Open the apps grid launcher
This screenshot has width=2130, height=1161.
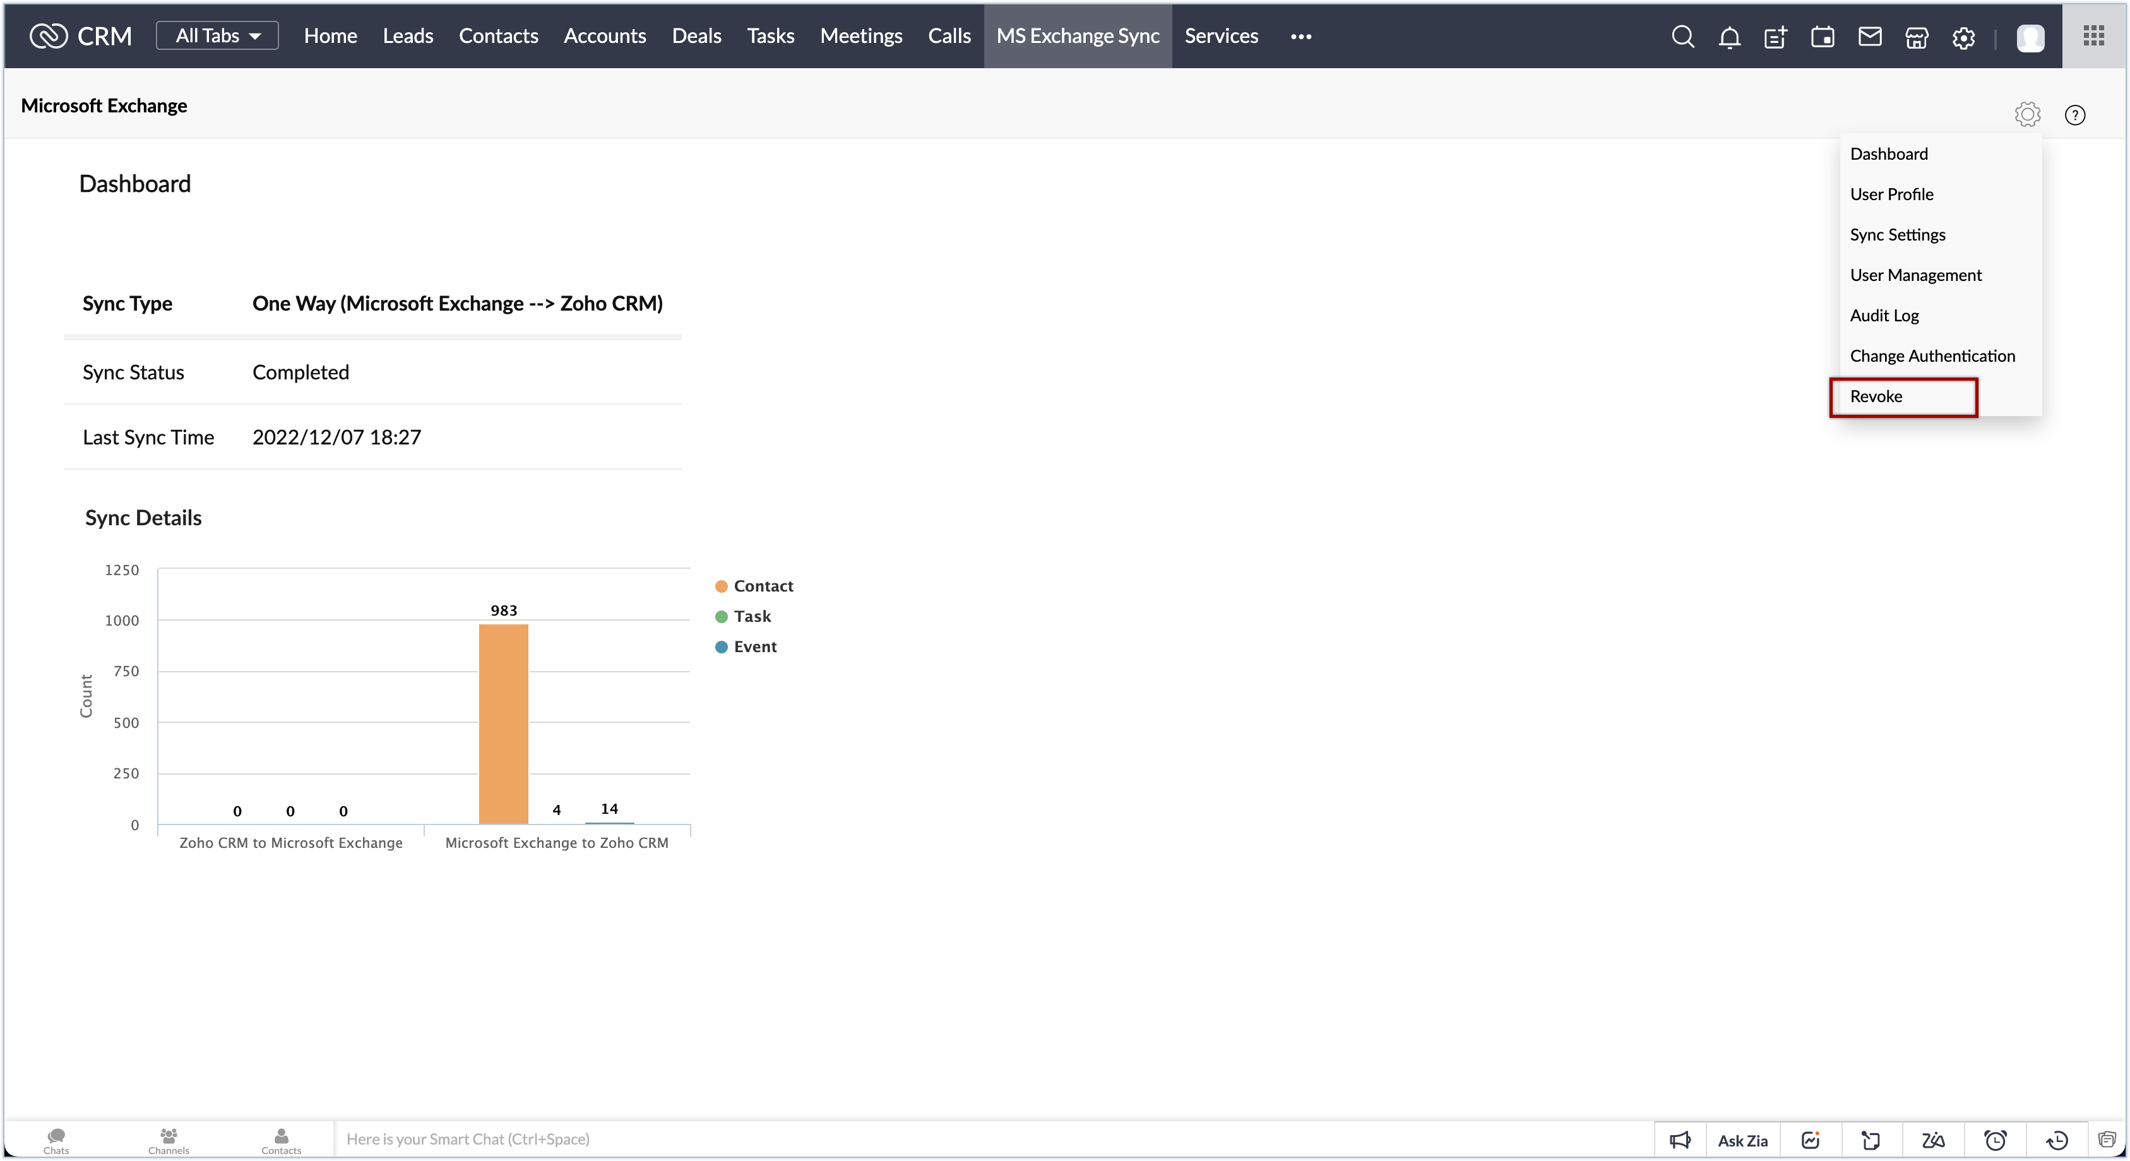[2093, 35]
